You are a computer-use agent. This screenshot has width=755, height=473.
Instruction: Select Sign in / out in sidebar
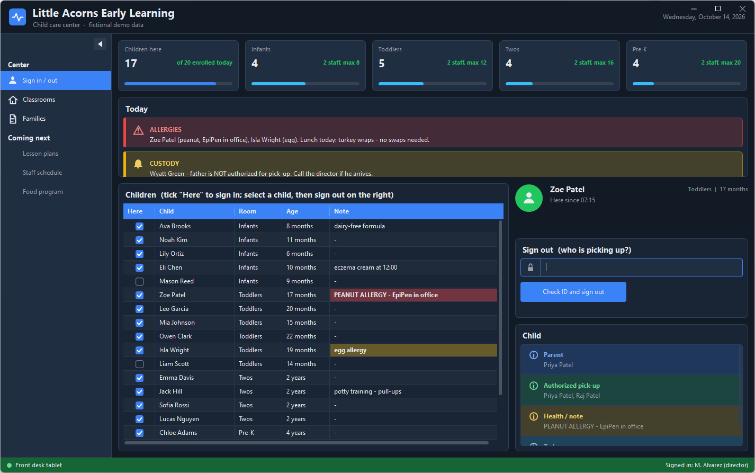click(56, 81)
